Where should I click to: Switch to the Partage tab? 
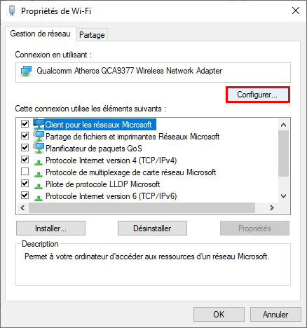click(92, 35)
